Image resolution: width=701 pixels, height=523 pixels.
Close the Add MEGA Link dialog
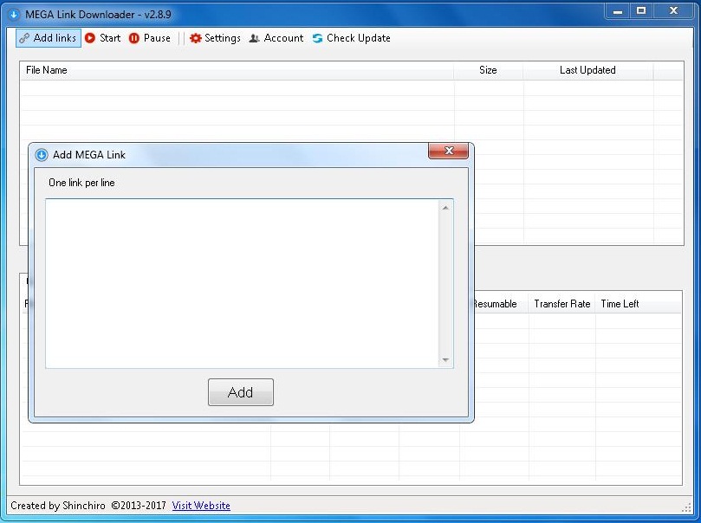(x=448, y=151)
